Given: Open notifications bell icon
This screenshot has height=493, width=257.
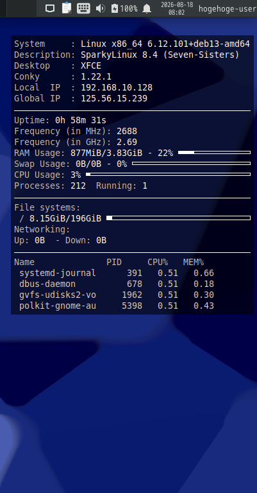Looking at the screenshot, I should pyautogui.click(x=147, y=8).
